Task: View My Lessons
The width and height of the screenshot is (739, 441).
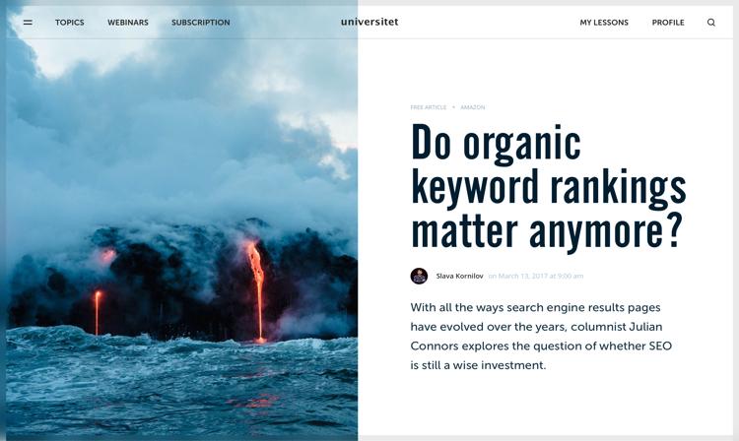Action: [604, 22]
